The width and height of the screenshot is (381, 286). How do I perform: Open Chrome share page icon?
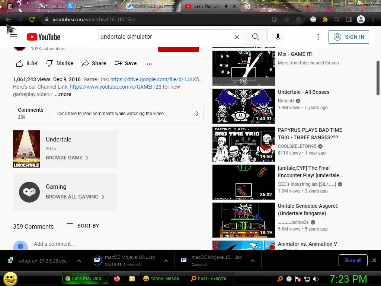286,19
